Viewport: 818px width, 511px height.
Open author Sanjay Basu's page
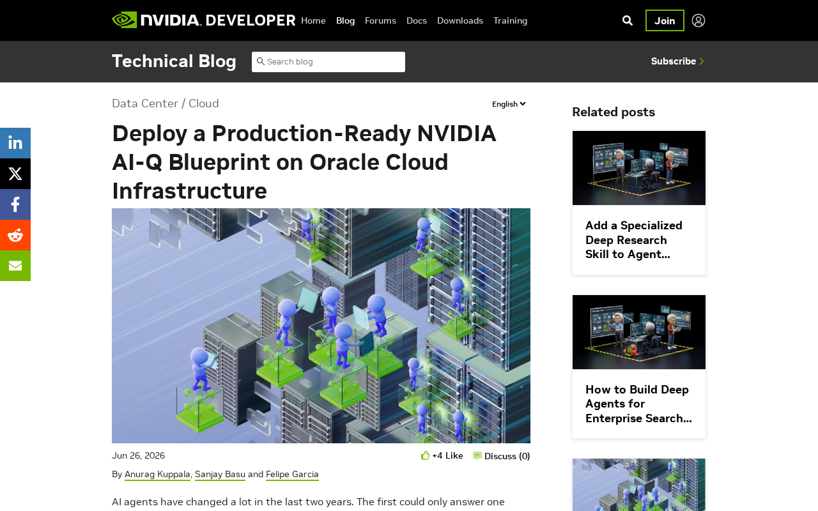click(x=220, y=474)
